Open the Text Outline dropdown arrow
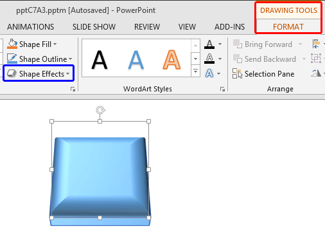The image size is (325, 233). click(x=220, y=59)
